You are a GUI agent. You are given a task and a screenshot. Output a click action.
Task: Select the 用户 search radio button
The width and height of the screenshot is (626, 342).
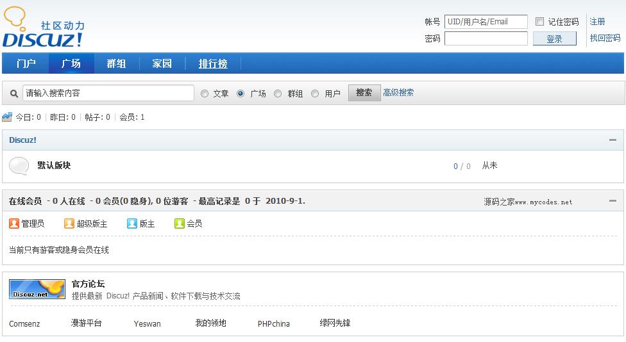(314, 94)
